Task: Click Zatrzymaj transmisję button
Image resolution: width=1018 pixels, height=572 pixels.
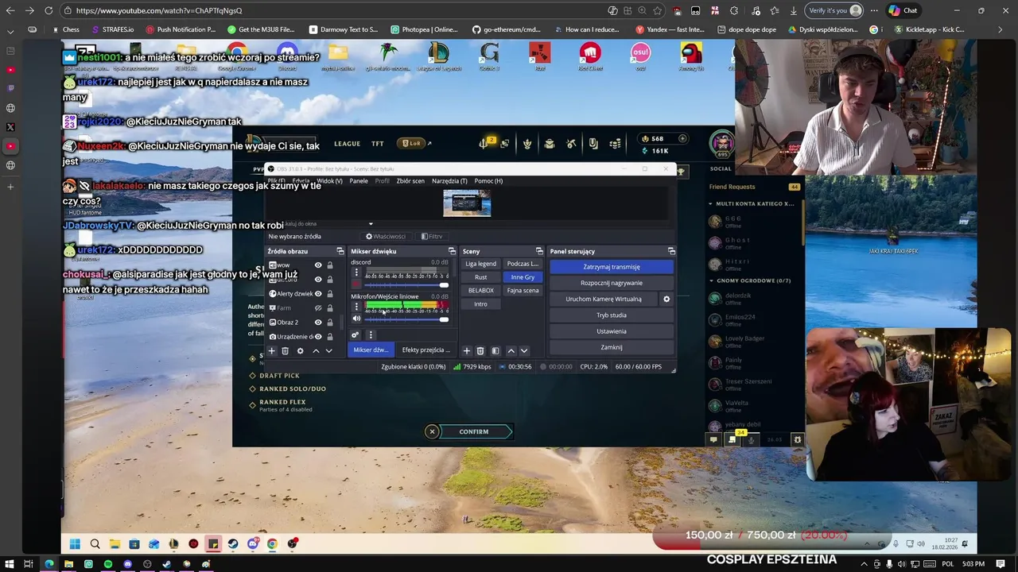Action: (x=611, y=267)
